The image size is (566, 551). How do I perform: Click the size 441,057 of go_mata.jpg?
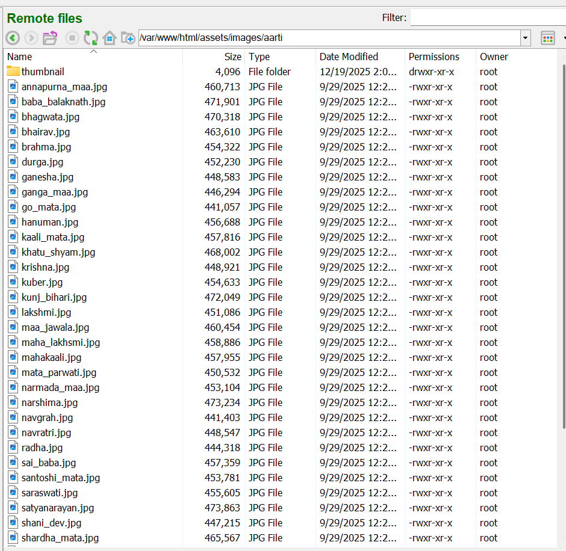click(x=222, y=207)
